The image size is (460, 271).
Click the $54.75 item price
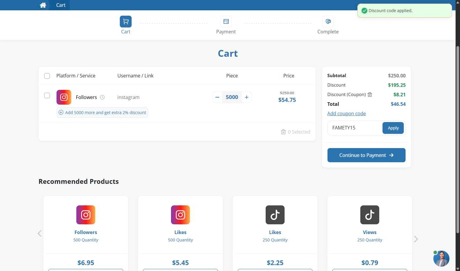pos(287,100)
